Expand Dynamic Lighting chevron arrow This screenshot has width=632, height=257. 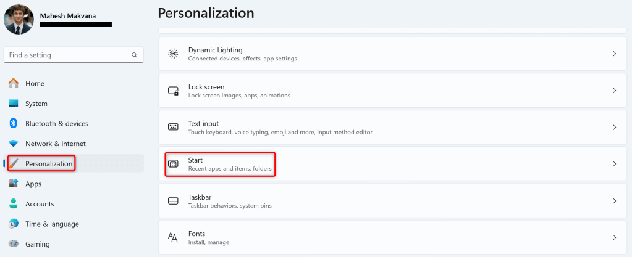(614, 54)
